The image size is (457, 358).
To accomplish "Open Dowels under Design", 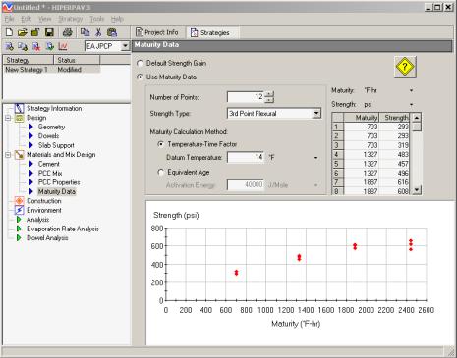I will coord(48,136).
